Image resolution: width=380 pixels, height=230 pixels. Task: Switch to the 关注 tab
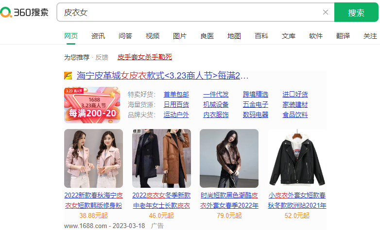pos(370,36)
